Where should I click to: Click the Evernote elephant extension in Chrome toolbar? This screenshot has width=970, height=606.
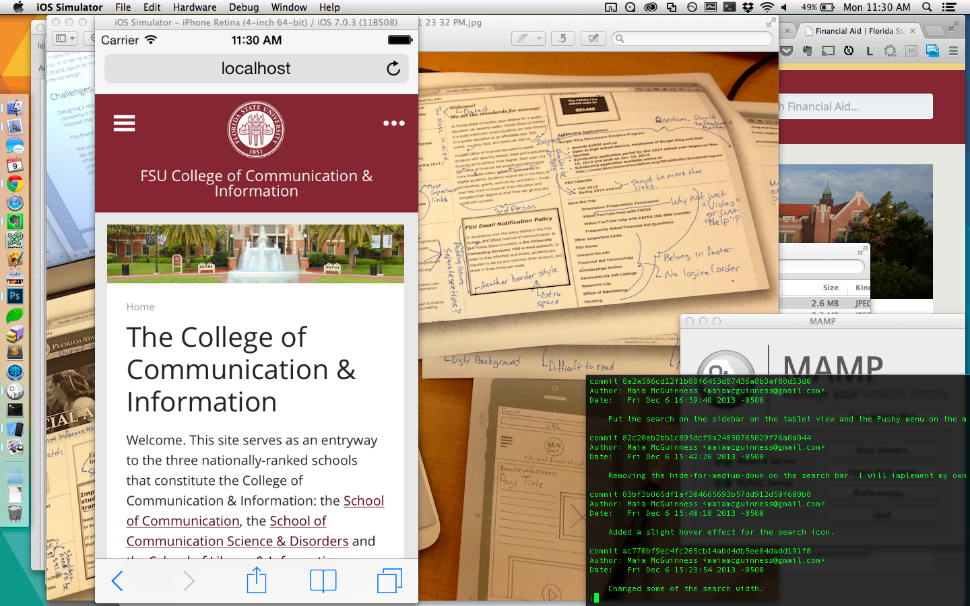click(x=807, y=50)
